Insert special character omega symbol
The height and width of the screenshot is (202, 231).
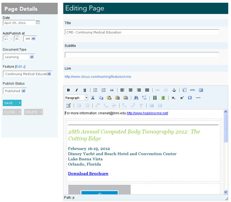[x=190, y=98]
